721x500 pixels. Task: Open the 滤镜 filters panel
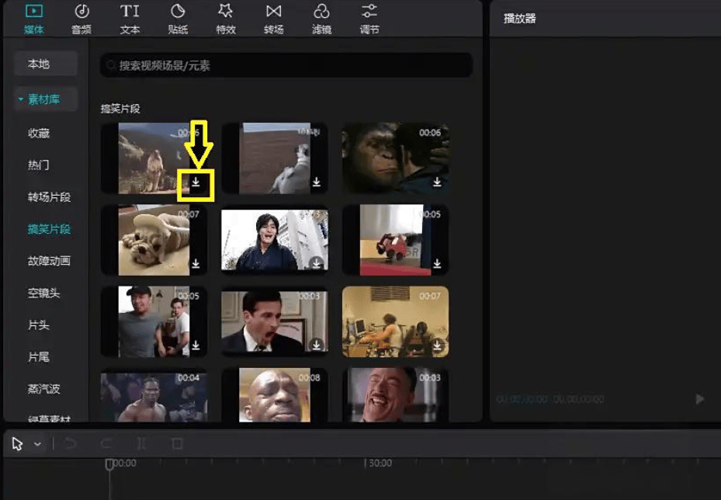click(x=321, y=17)
